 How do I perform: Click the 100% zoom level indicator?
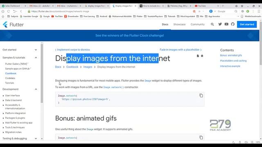(x=258, y=142)
